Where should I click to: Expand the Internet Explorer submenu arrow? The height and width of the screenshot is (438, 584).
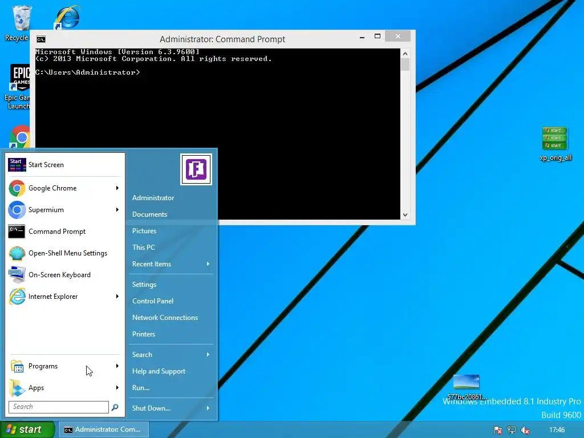tap(117, 297)
